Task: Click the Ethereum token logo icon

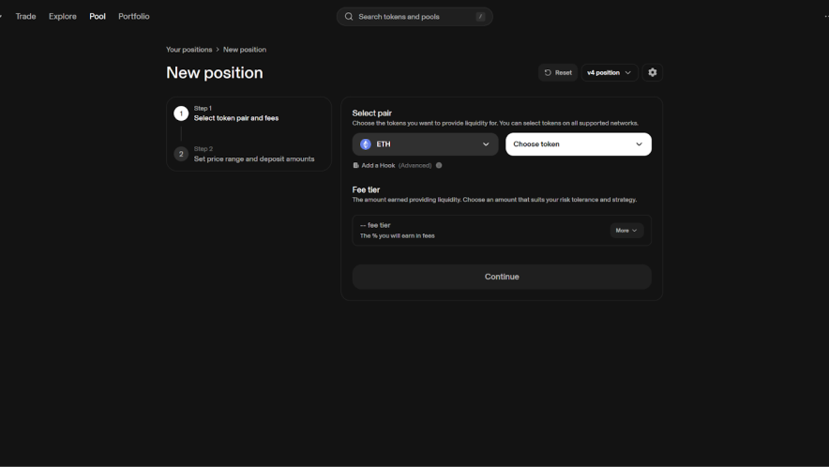Action: (366, 144)
